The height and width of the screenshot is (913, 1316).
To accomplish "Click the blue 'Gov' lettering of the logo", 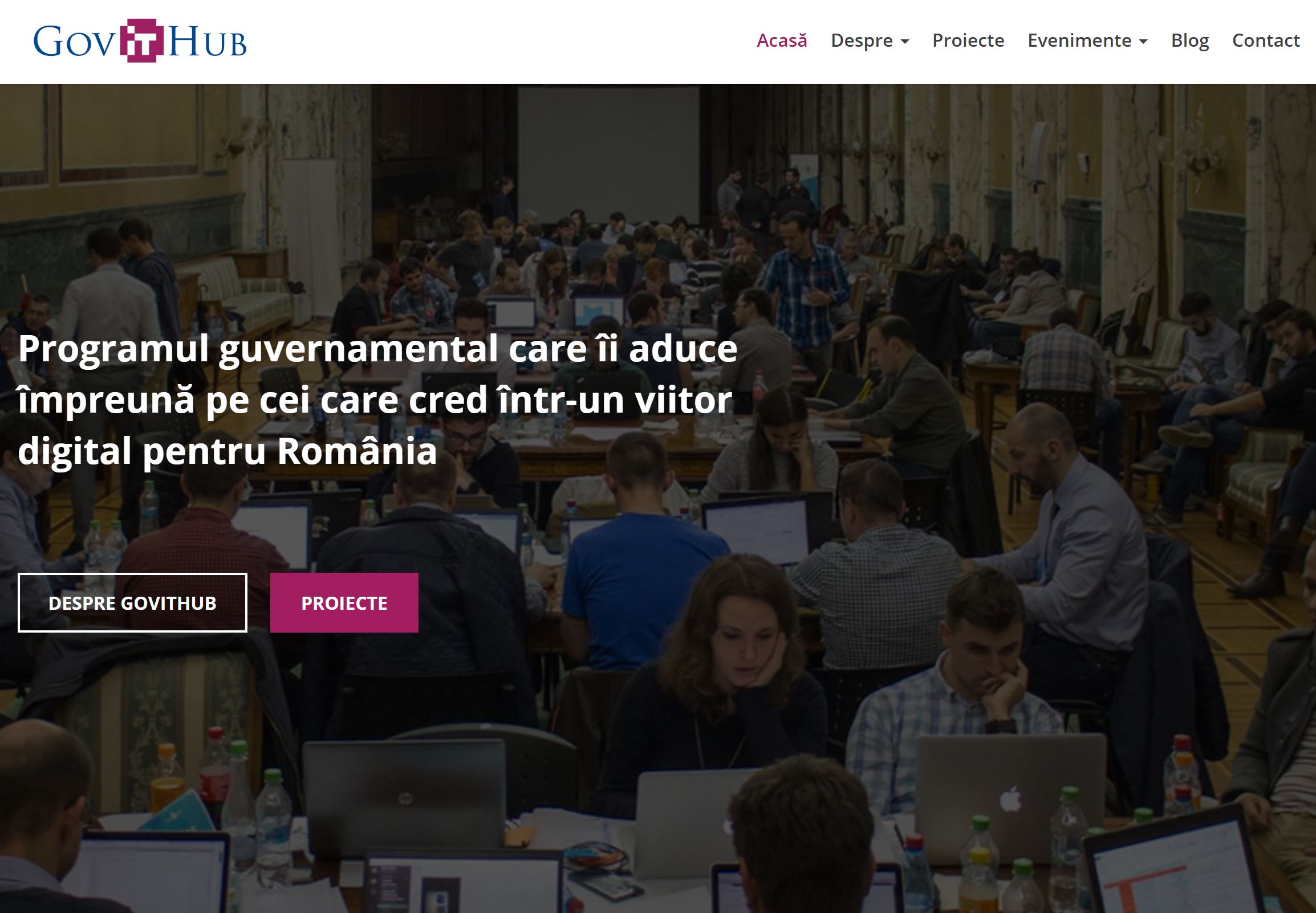I will pyautogui.click(x=75, y=42).
